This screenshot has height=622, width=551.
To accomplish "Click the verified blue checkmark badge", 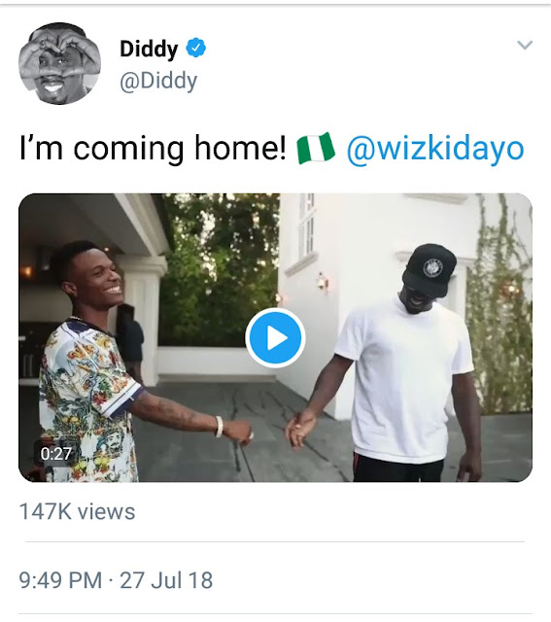I will click(195, 48).
